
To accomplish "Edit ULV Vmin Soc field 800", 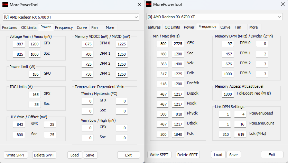I will click(19, 135).
